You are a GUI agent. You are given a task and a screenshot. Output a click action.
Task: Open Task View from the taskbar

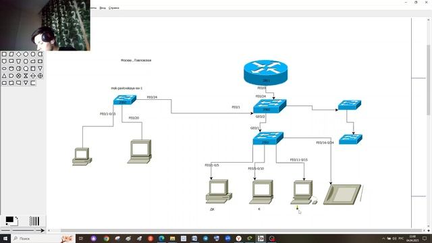point(81,238)
